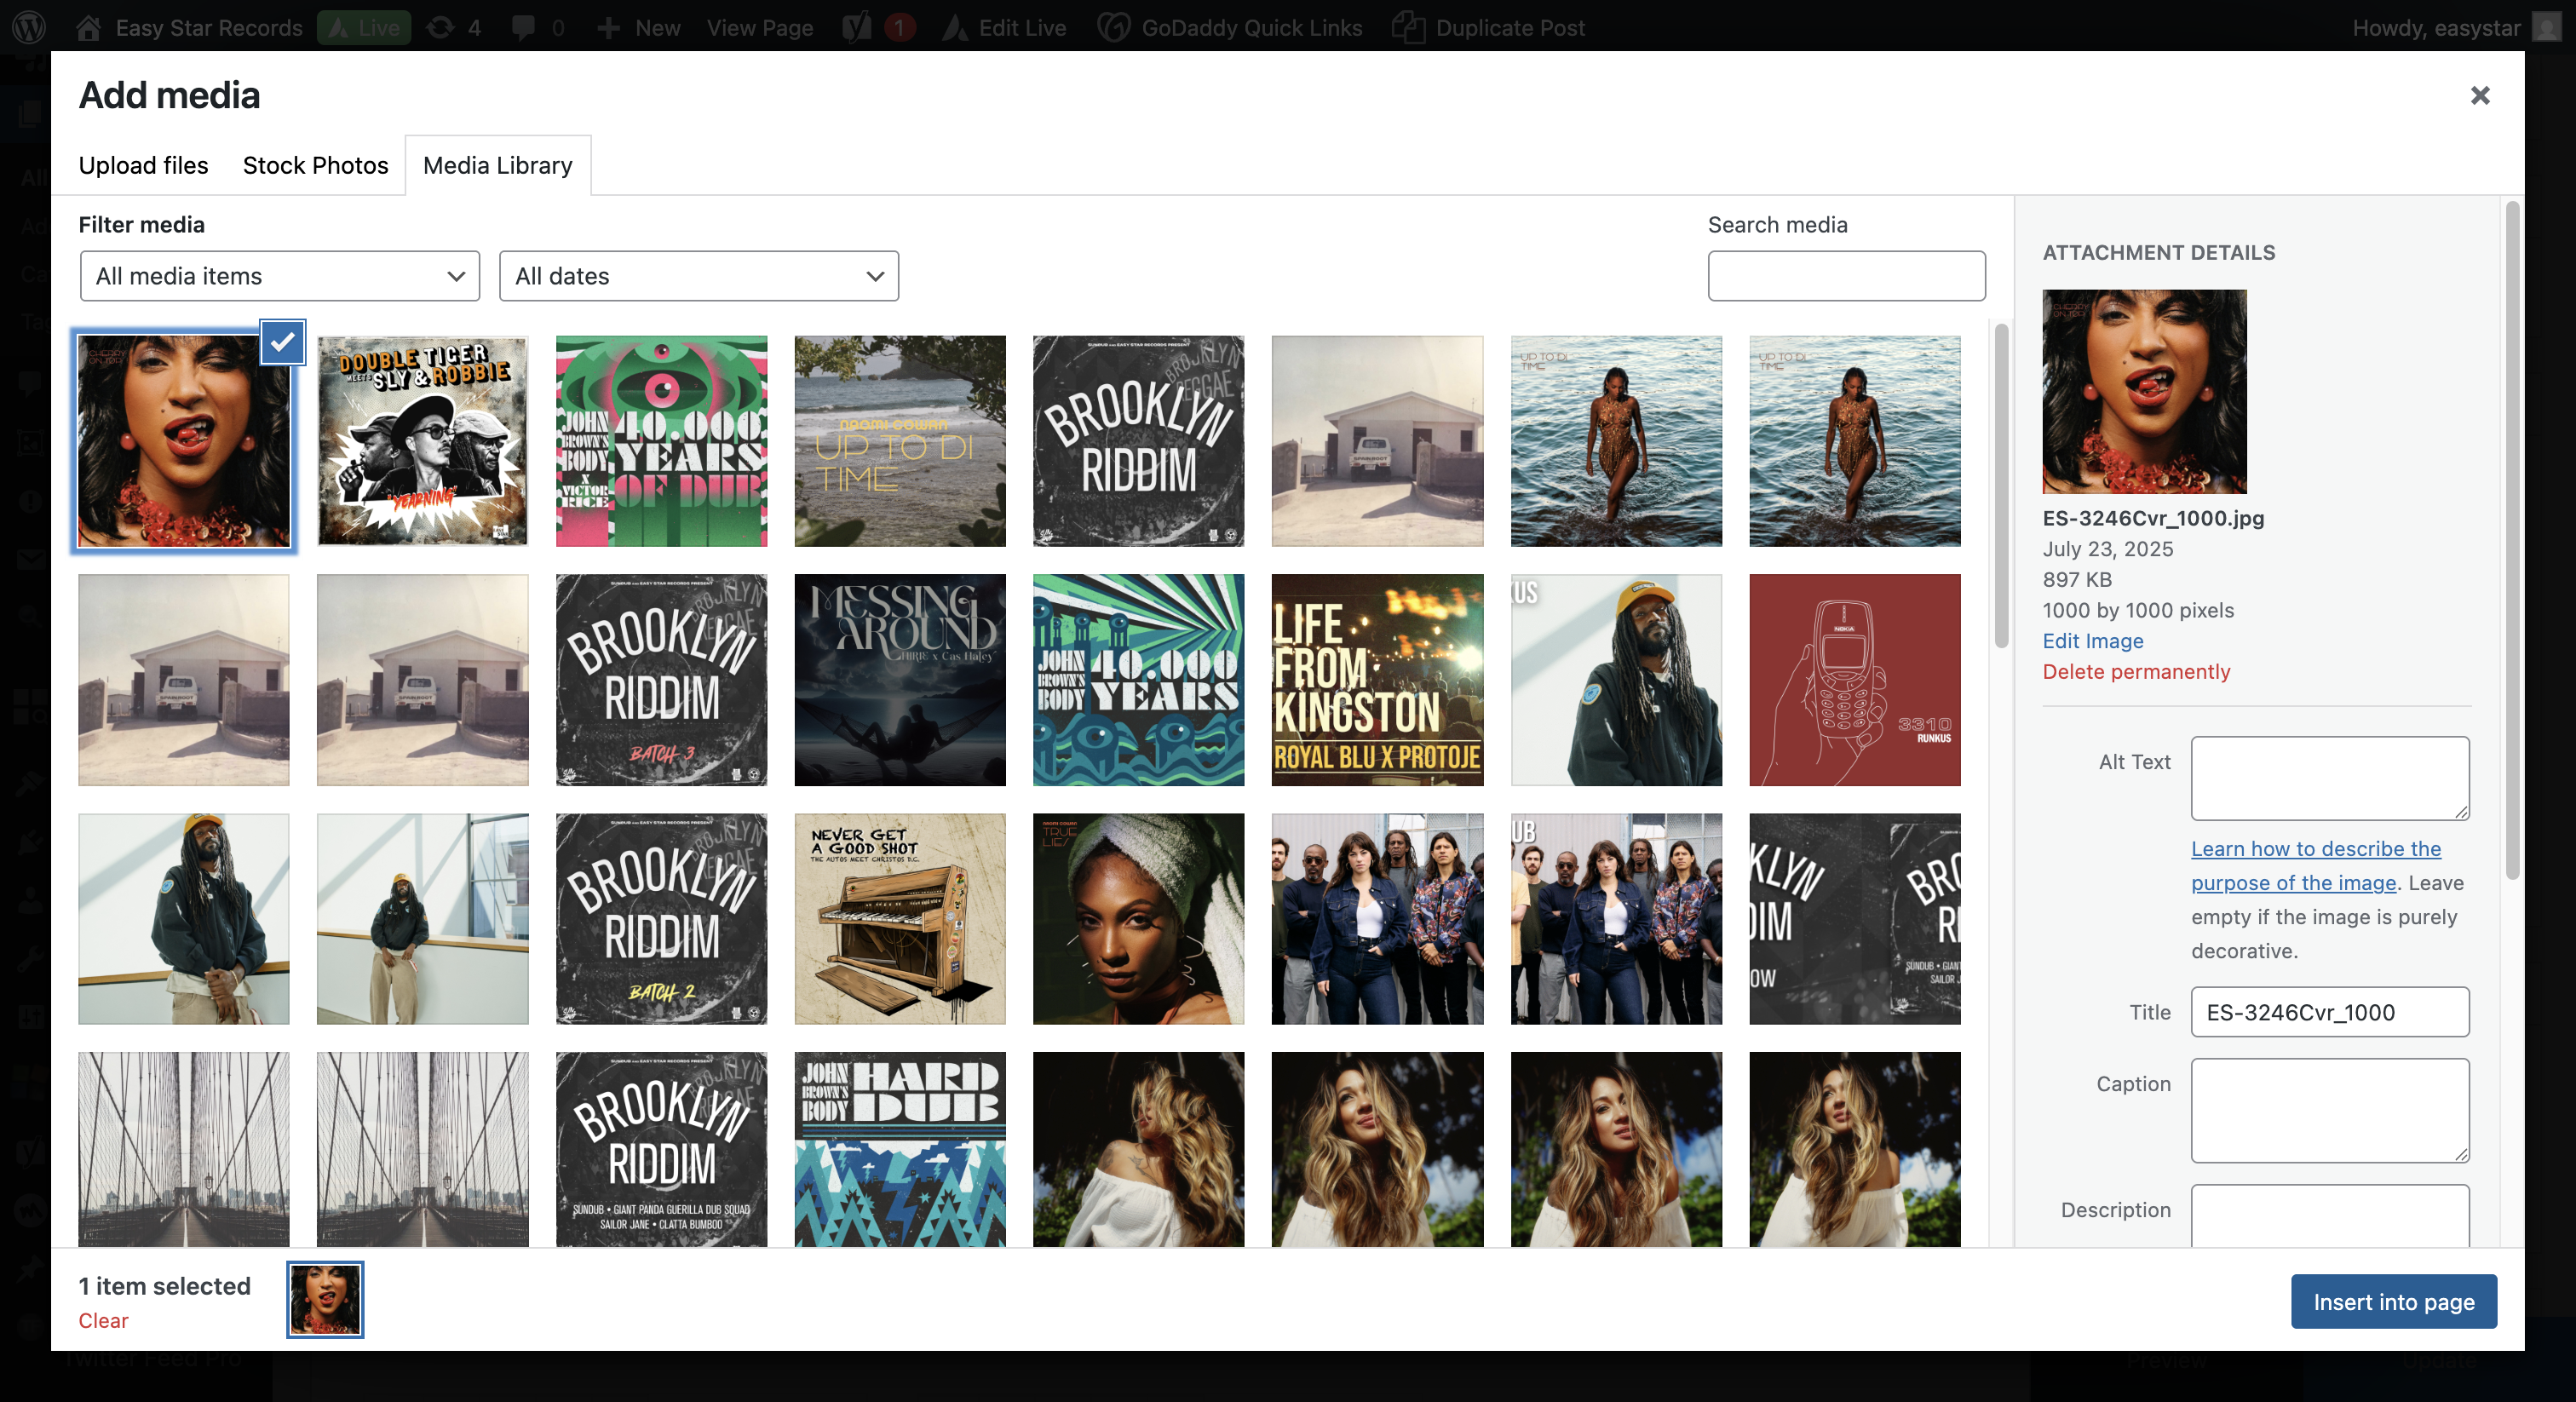The height and width of the screenshot is (1402, 2576).
Task: Select the Double Tiger Sly & Robbie cover
Action: [422, 441]
